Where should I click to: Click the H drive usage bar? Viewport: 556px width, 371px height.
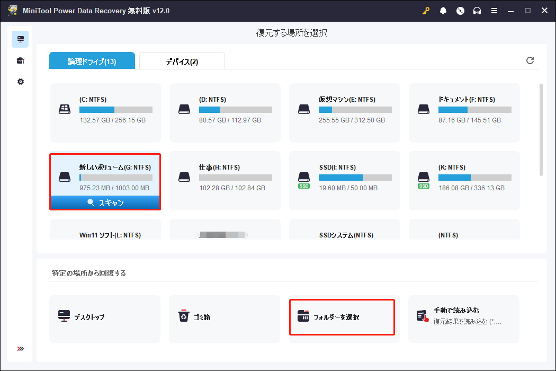(x=236, y=178)
